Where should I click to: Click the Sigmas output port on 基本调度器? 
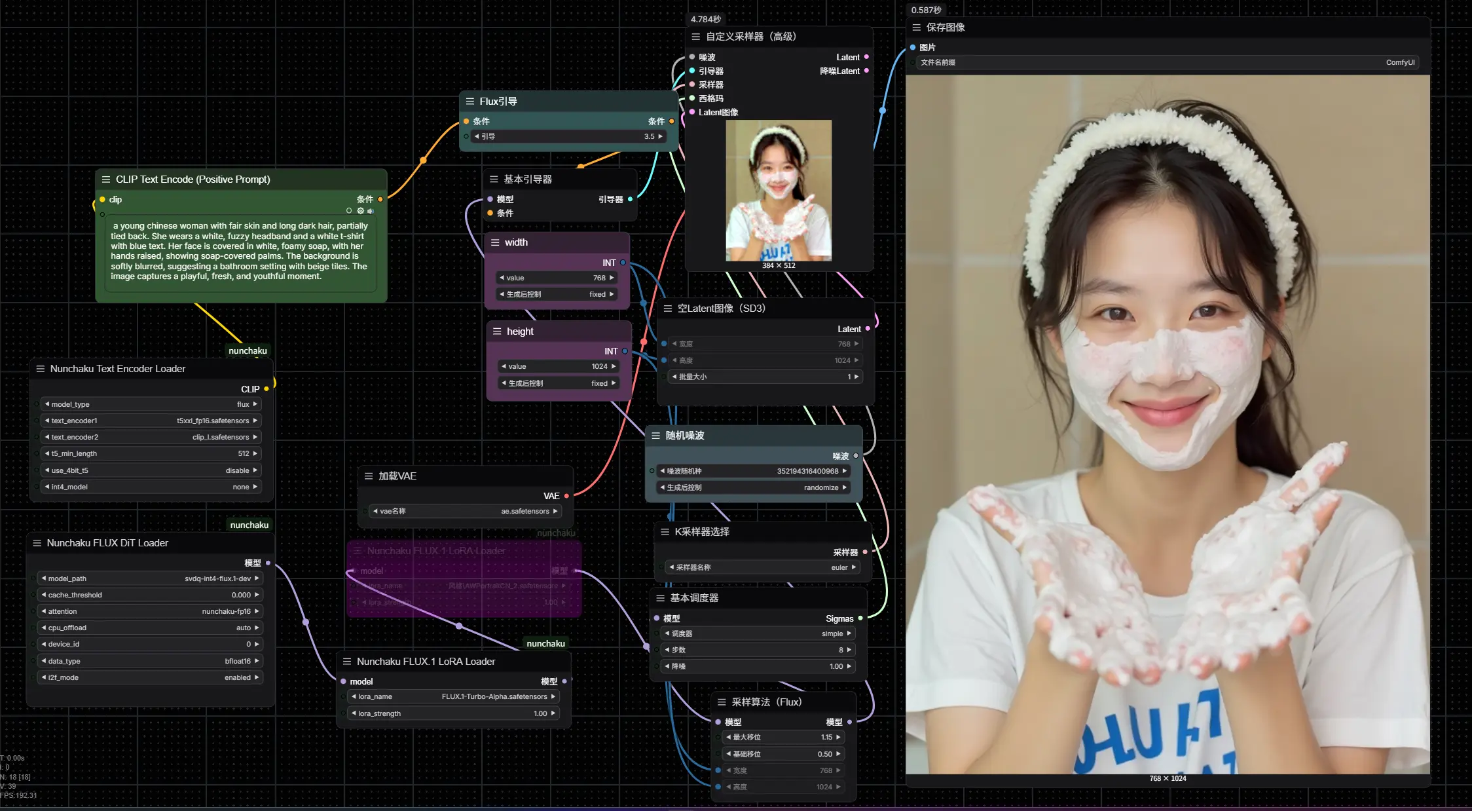pyautogui.click(x=860, y=618)
